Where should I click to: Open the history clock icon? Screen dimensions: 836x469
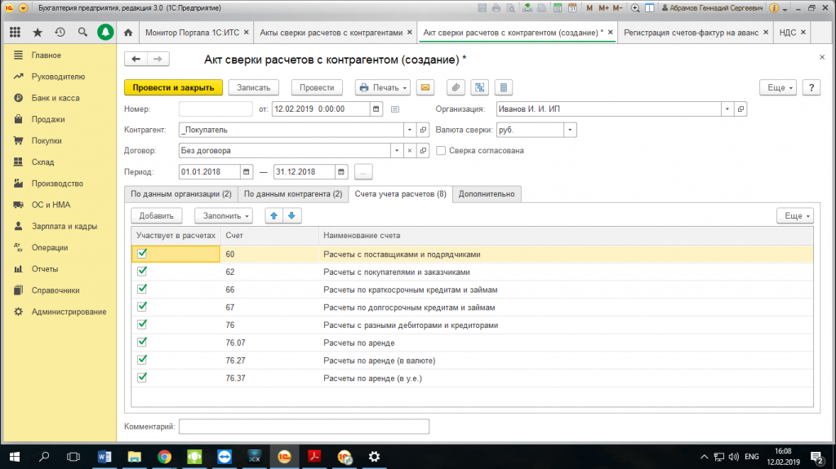click(60, 33)
